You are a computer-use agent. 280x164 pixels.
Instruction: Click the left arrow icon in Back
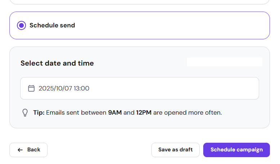(x=20, y=150)
